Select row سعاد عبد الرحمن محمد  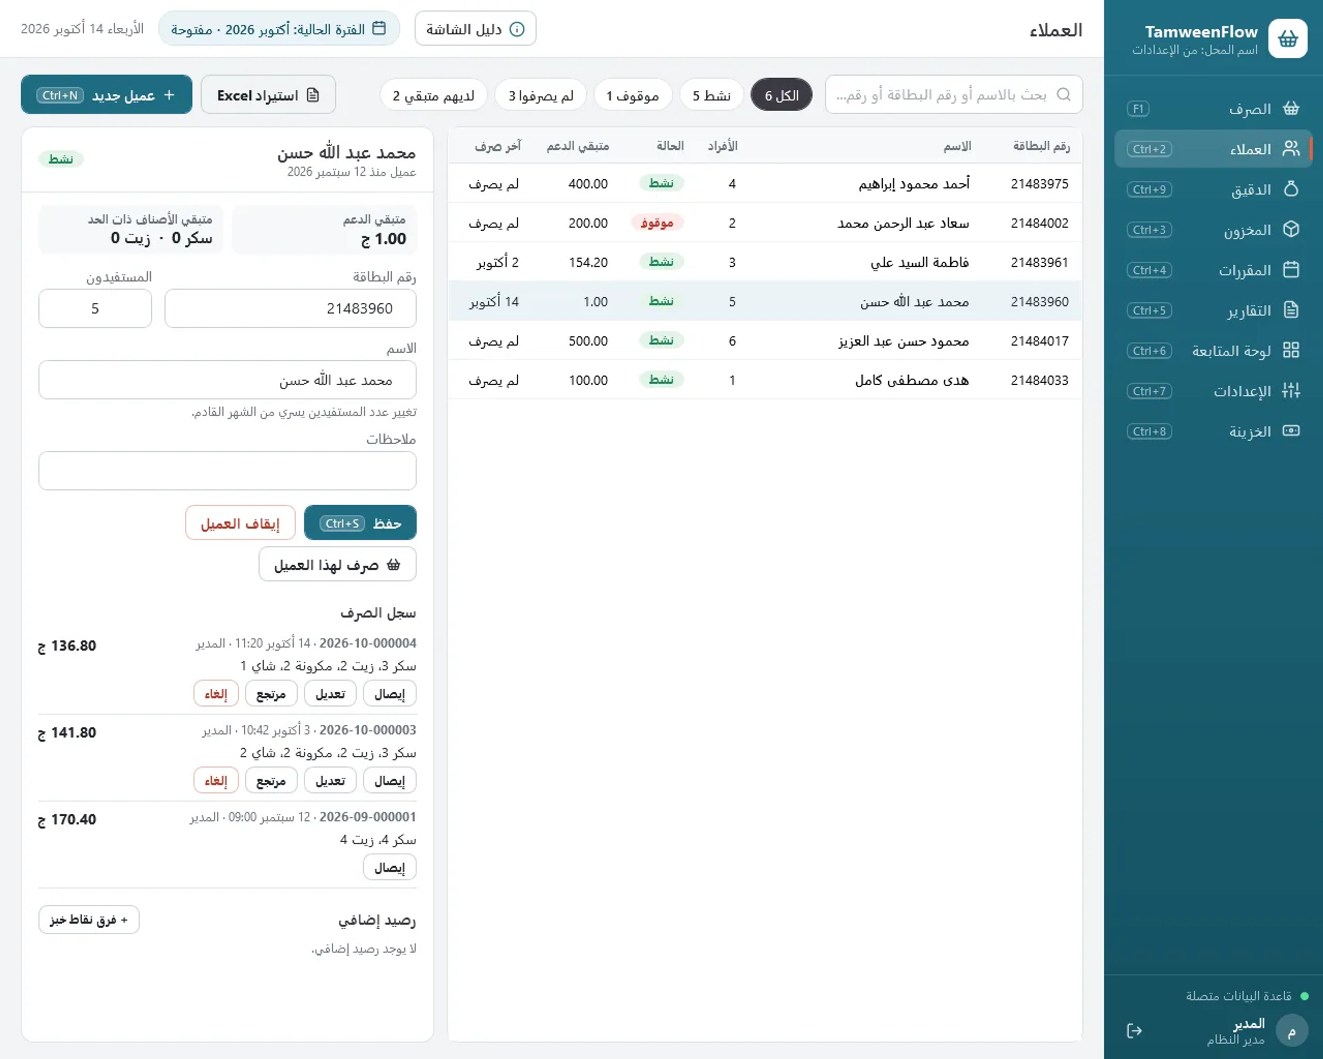pyautogui.click(x=765, y=222)
